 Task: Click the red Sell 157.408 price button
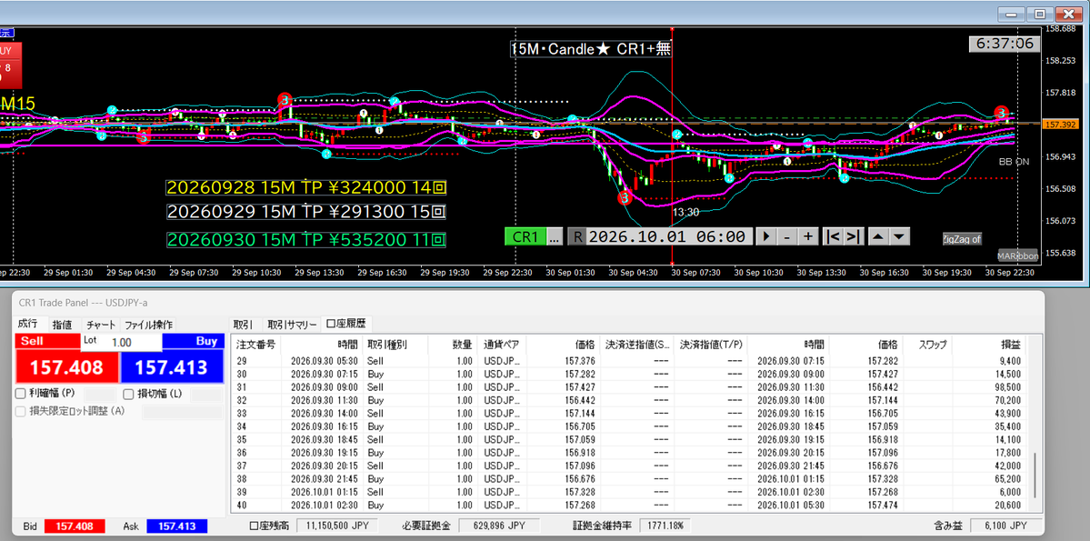(x=66, y=368)
